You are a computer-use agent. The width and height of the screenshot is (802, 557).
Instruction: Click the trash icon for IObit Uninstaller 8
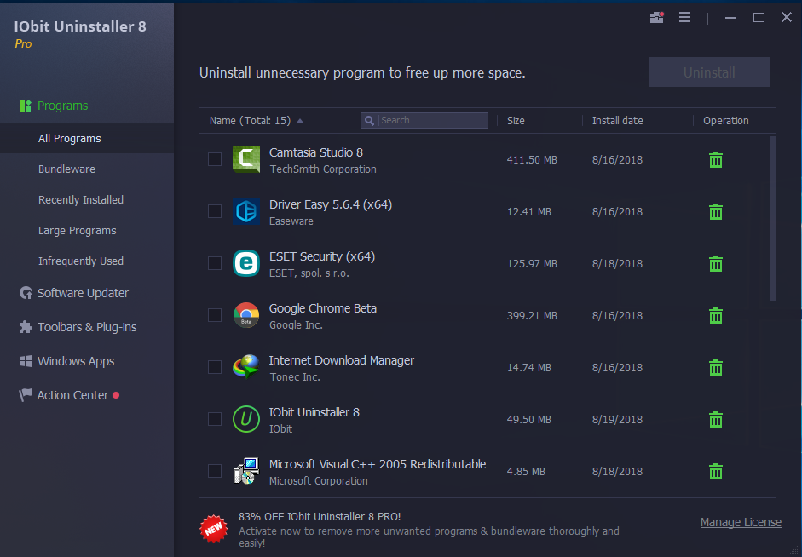pos(716,420)
